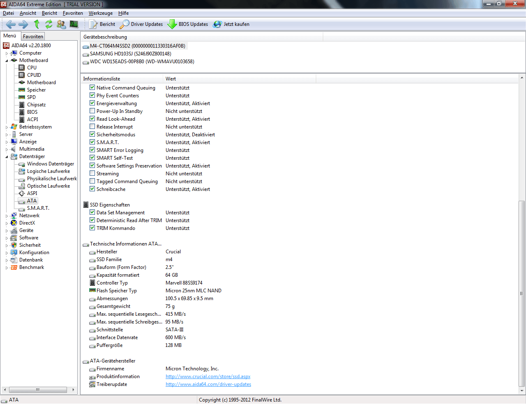This screenshot has height=404, width=526.
Task: Open BIOS Updates from the toolbar
Action: [188, 24]
